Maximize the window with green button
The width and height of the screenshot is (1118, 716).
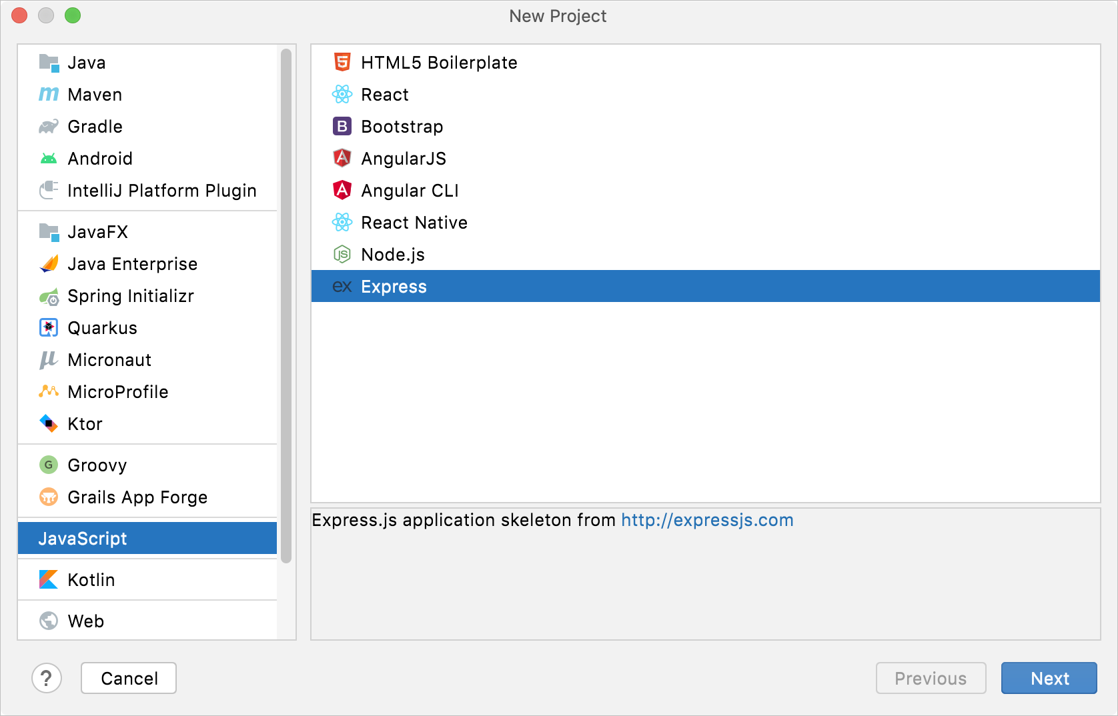(x=73, y=15)
